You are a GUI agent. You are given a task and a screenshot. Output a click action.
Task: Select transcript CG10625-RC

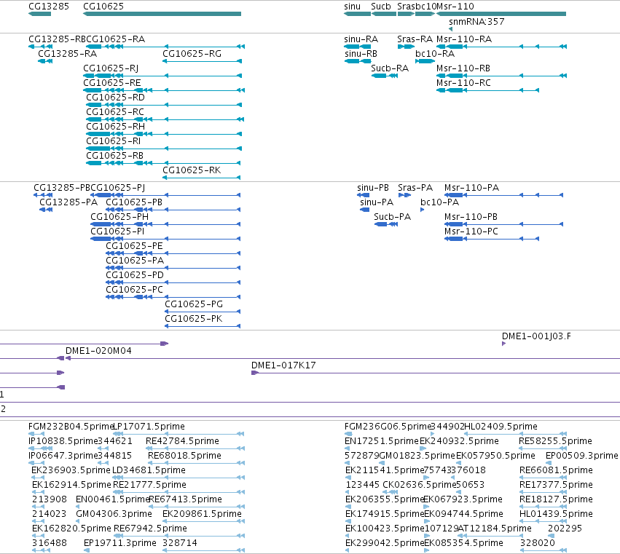(x=165, y=119)
